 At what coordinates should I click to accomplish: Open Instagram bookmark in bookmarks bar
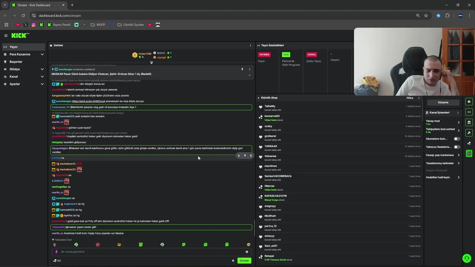click(x=33, y=25)
